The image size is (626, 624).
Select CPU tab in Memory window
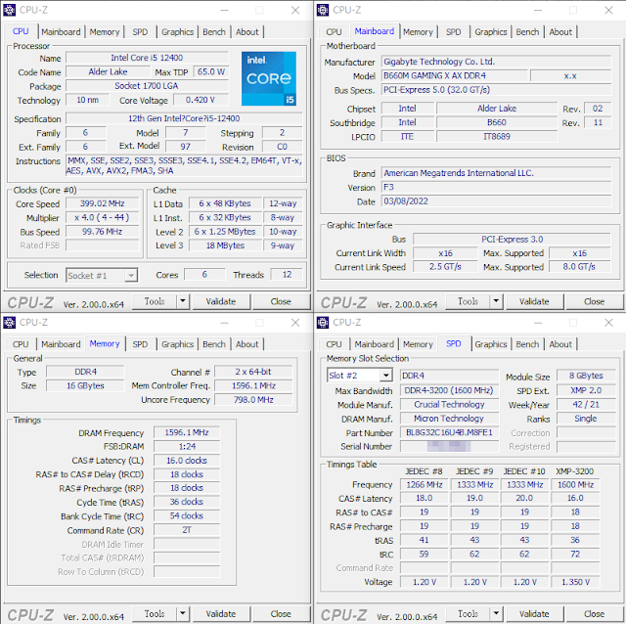pos(21,344)
